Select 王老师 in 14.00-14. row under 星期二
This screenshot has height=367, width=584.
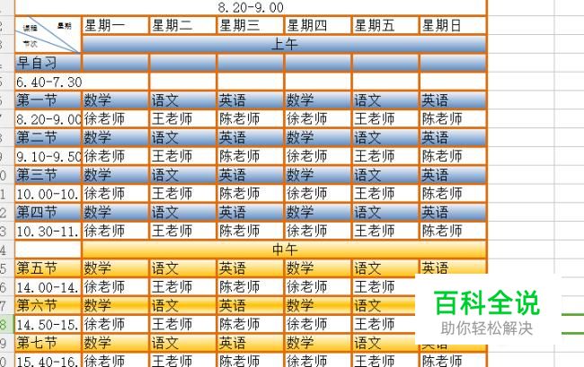pyautogui.click(x=182, y=286)
